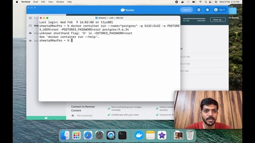Click the green zoom button of Terminal window
255x143 pixels.
tap(47, 18)
